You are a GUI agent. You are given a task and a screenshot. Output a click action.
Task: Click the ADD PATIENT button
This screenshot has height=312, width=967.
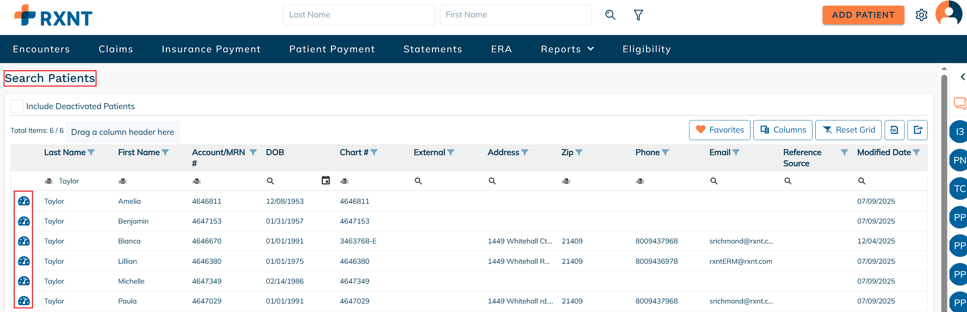[x=863, y=15]
